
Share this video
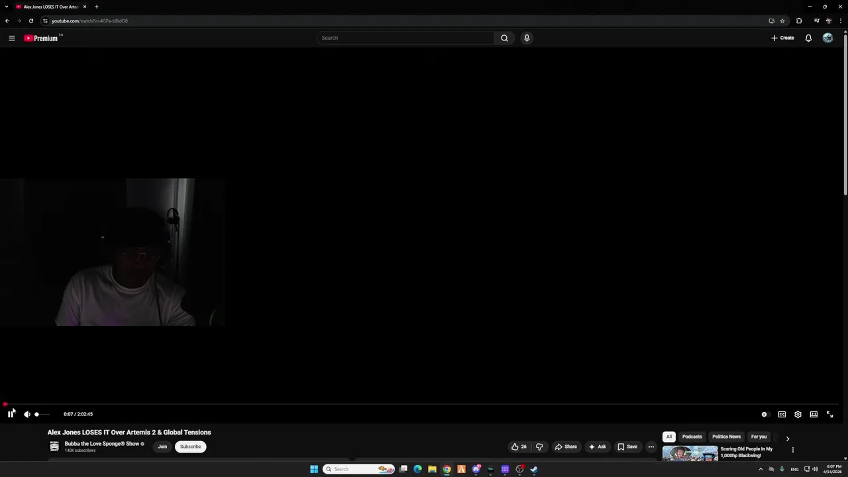click(566, 447)
